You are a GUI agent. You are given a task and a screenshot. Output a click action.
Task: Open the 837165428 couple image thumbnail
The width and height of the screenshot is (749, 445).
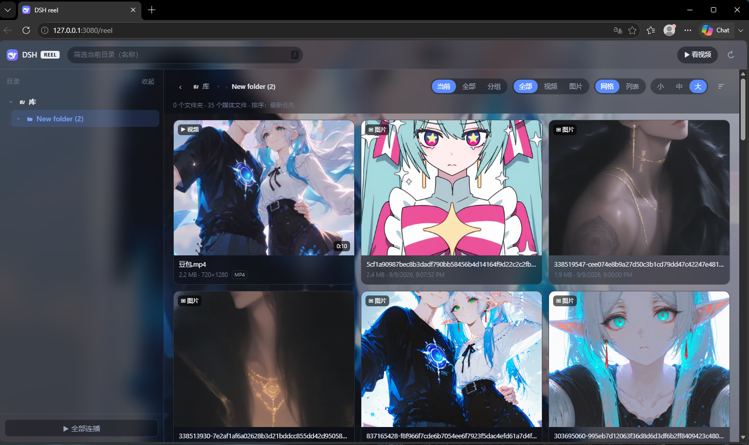click(x=451, y=359)
